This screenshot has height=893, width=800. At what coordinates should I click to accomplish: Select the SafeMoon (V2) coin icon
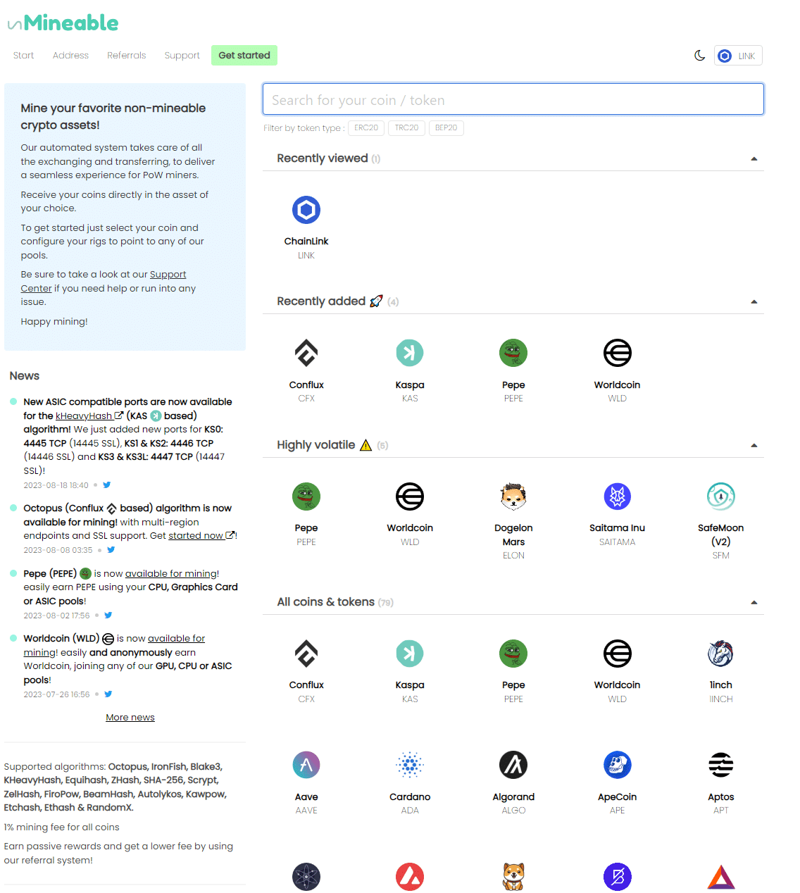[721, 497]
